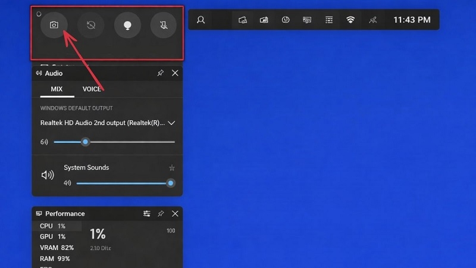Click the Performance widget title icon
476x268 pixels.
39,214
